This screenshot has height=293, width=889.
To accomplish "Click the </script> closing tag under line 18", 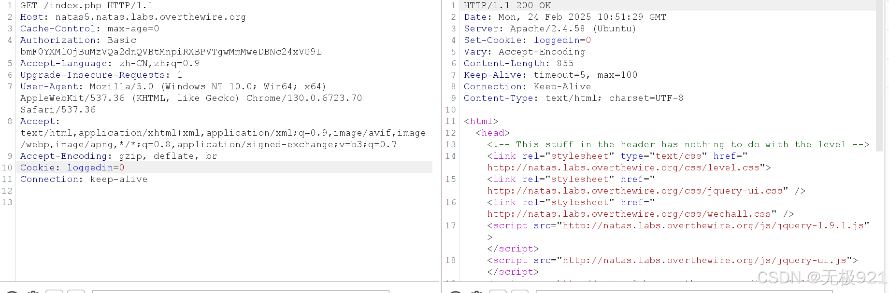I will click(x=513, y=272).
